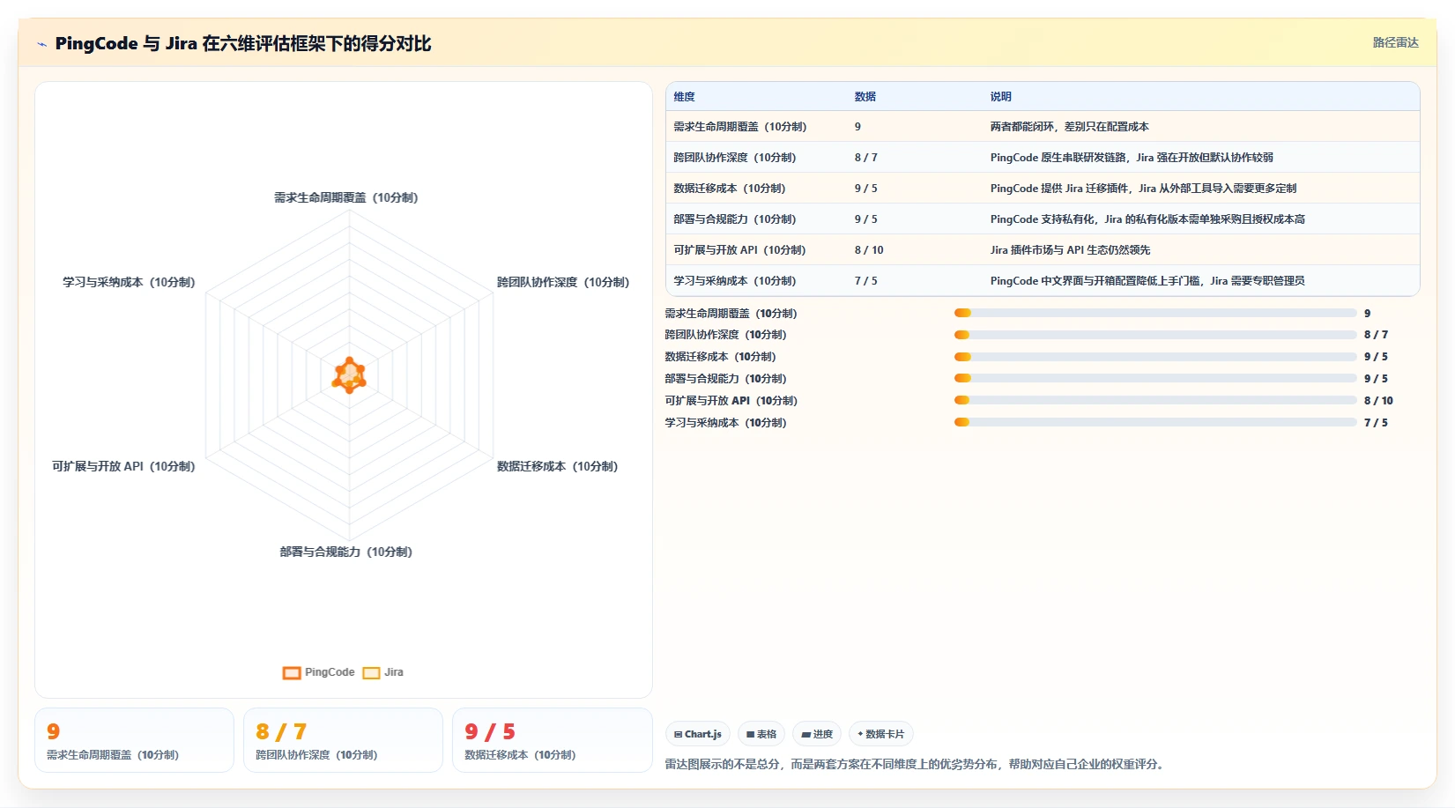
Task: Click the radar axis label 部署与合规能力
Action: coord(345,552)
